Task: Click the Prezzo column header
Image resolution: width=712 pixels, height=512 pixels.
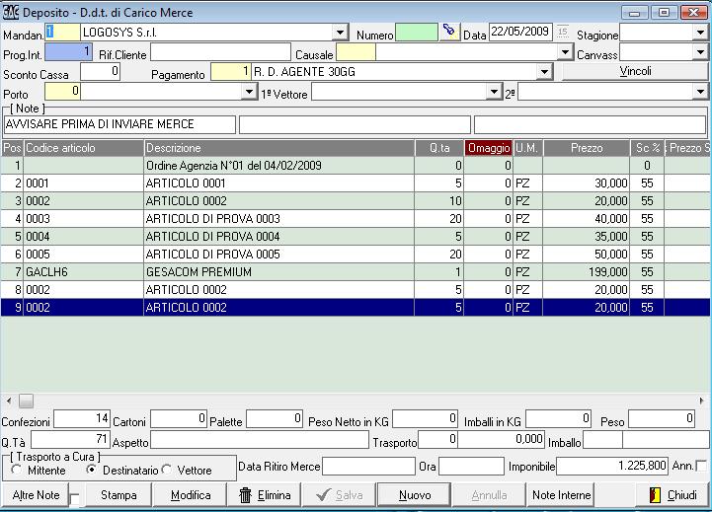Action: coord(587,148)
